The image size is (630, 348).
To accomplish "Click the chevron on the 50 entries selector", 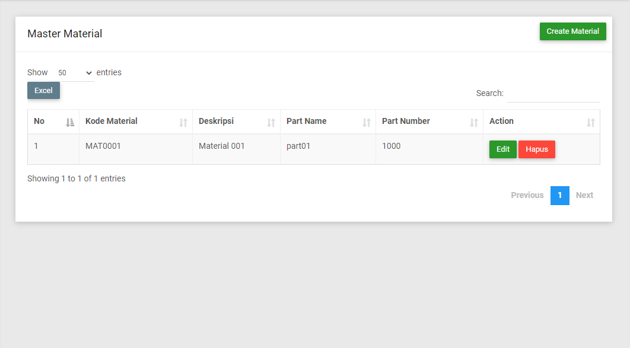I will [x=89, y=73].
